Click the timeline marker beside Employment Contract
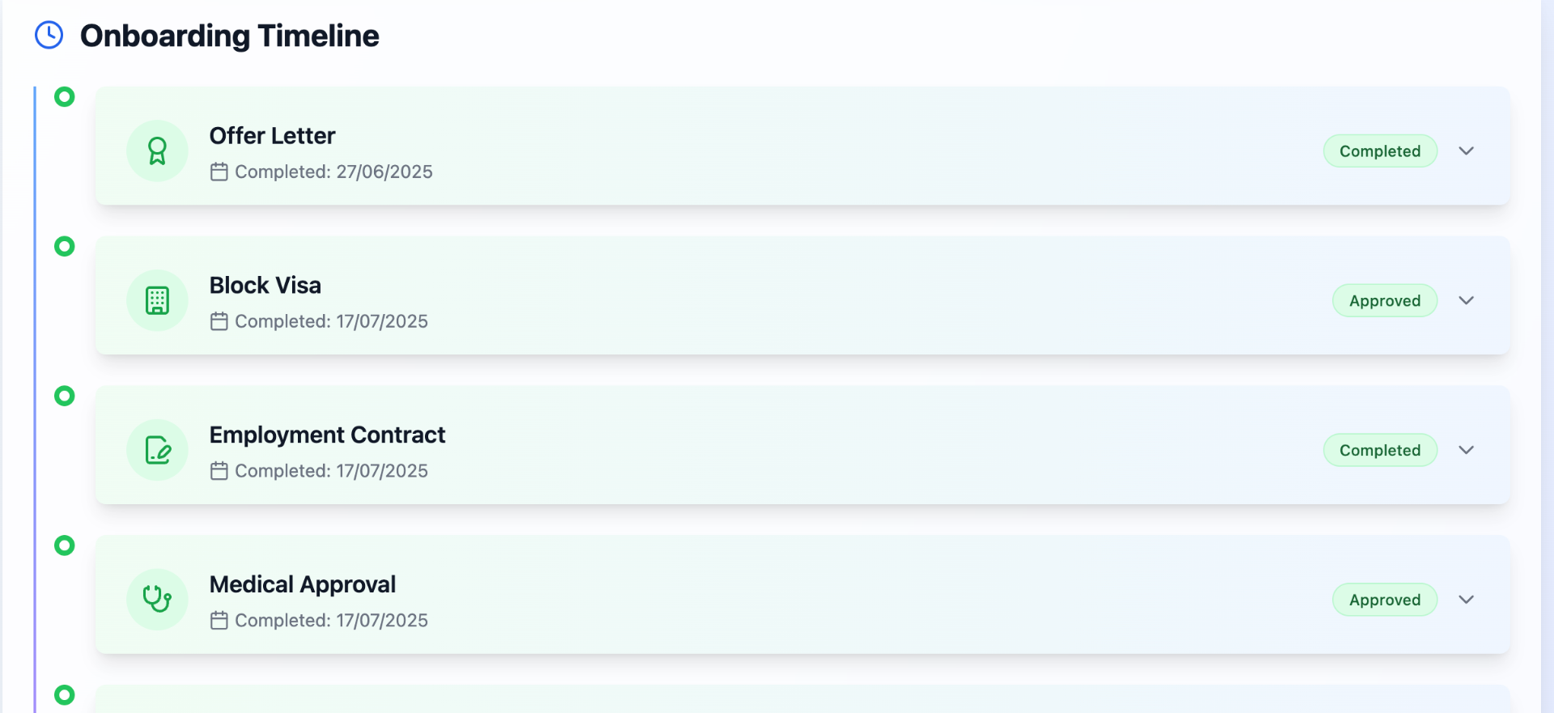 click(x=65, y=396)
